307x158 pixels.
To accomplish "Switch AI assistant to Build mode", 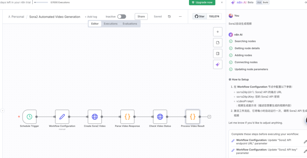I will 265,2.
